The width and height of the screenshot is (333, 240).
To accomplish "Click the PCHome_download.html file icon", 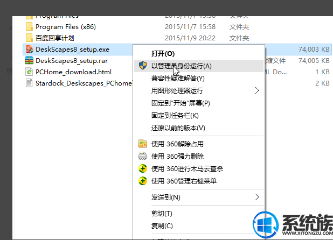I will pyautogui.click(x=29, y=72).
